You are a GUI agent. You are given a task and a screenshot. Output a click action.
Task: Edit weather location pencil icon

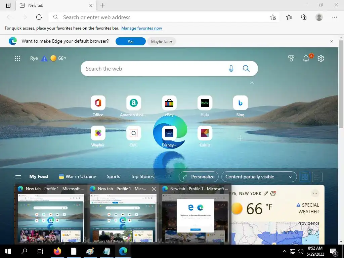pyautogui.click(x=266, y=193)
